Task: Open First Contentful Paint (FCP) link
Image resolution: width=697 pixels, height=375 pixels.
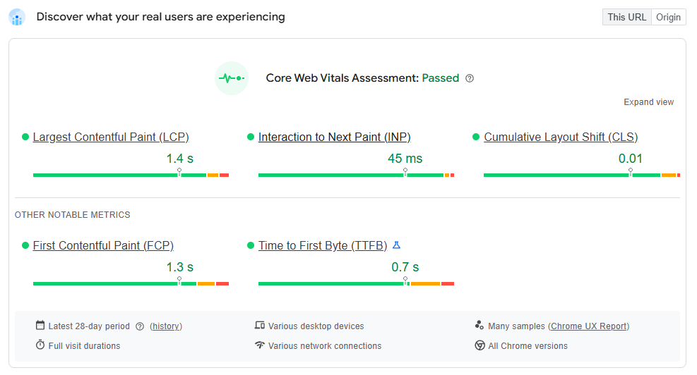Action: point(103,245)
